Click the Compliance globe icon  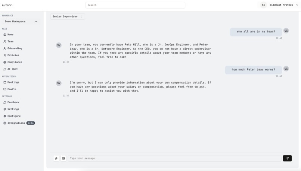point(5,62)
